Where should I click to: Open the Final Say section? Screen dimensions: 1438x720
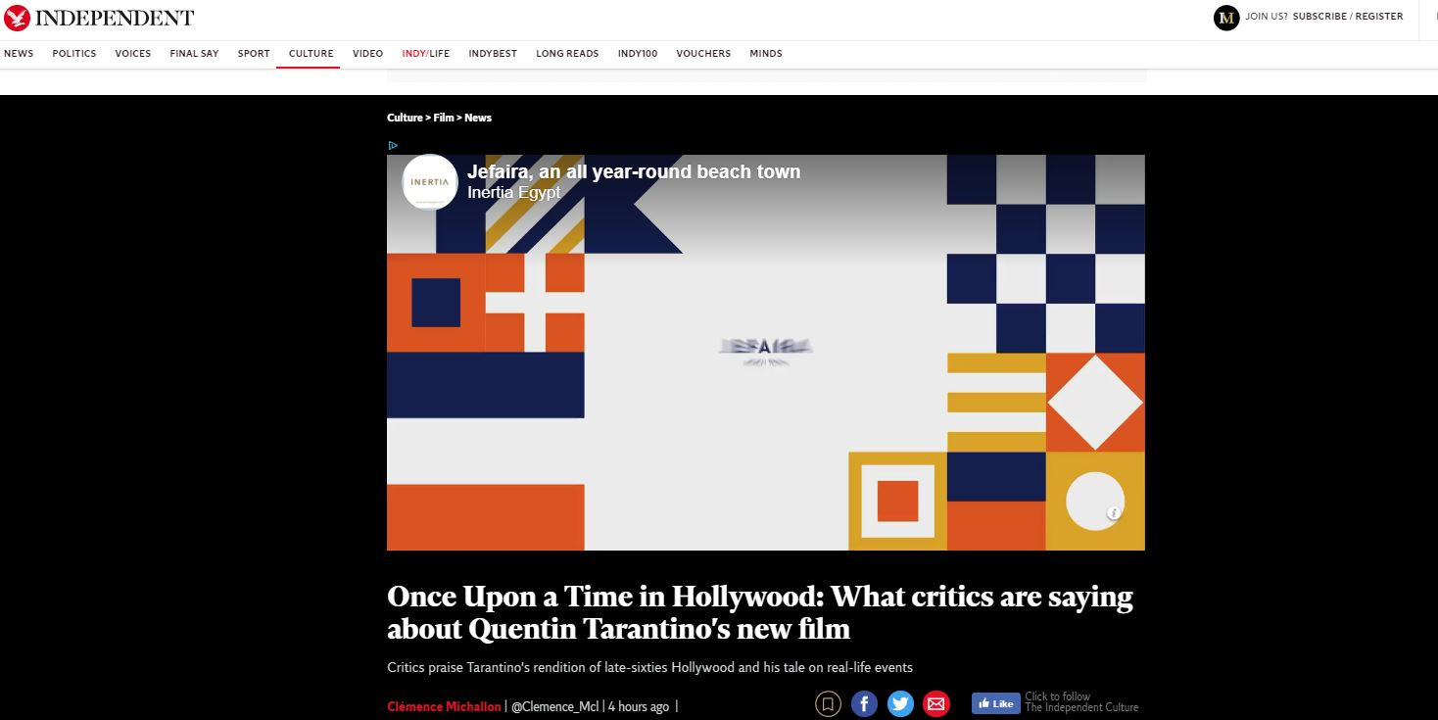pyautogui.click(x=194, y=54)
